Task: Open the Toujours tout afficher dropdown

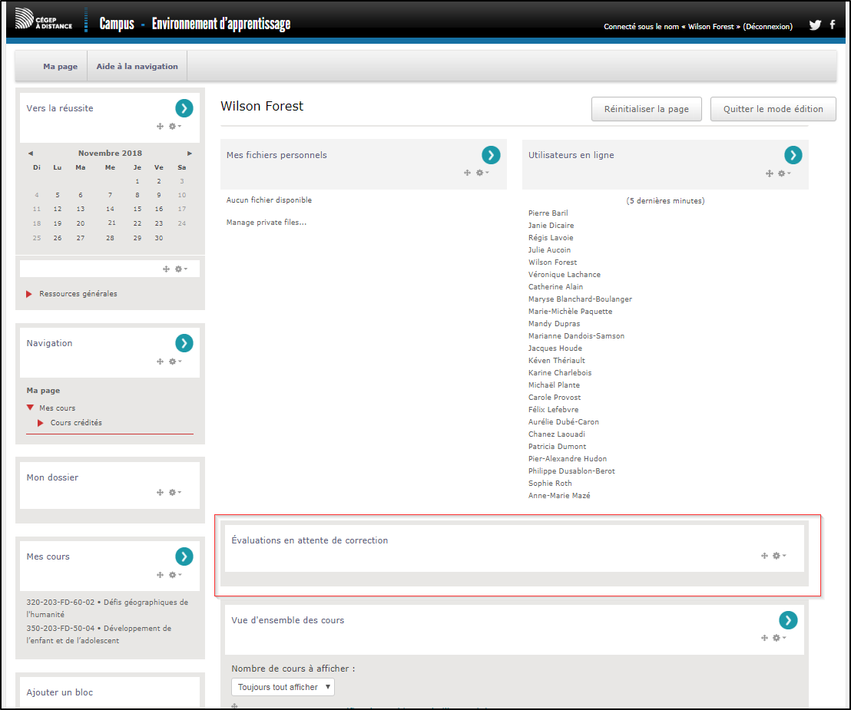Action: (x=283, y=687)
